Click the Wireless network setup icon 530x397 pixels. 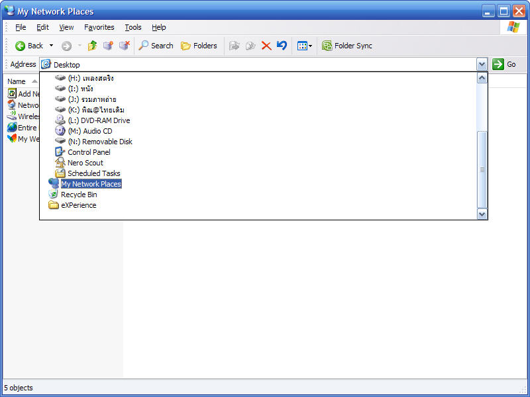(12, 116)
